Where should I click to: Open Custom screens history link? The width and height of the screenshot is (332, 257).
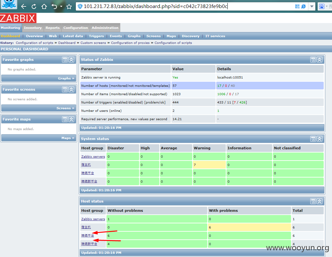point(93,43)
